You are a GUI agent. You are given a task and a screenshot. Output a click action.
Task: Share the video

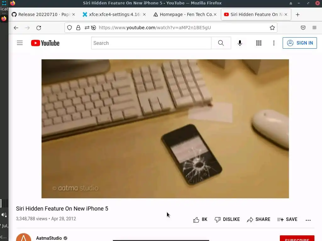click(258, 219)
